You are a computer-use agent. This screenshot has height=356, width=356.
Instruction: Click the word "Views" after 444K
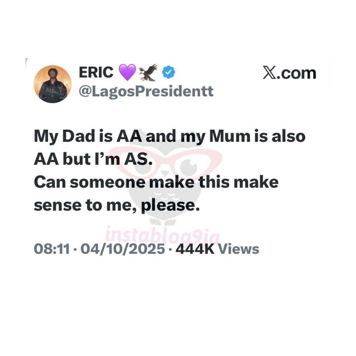coord(239,249)
